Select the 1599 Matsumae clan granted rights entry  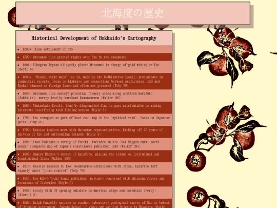(x=94, y=57)
